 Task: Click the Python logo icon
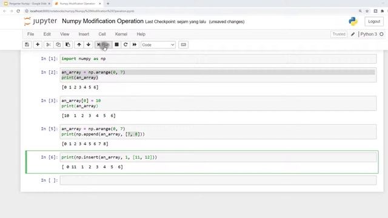(x=353, y=22)
